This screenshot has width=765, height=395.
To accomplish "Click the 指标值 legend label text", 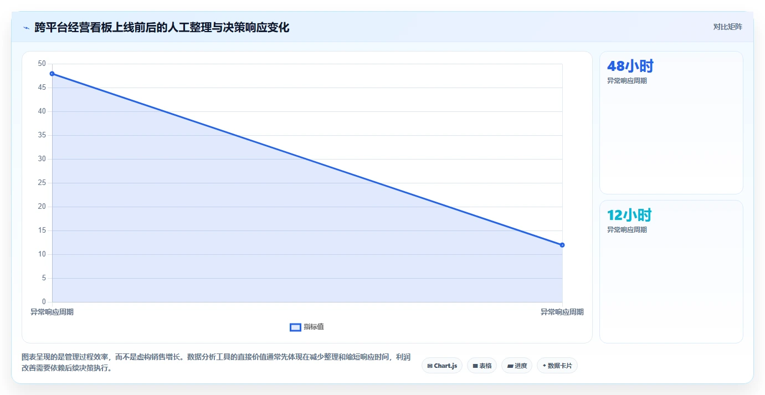I will coord(314,327).
